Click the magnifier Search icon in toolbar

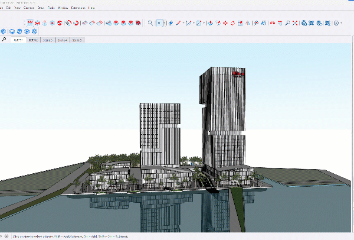coord(150,23)
